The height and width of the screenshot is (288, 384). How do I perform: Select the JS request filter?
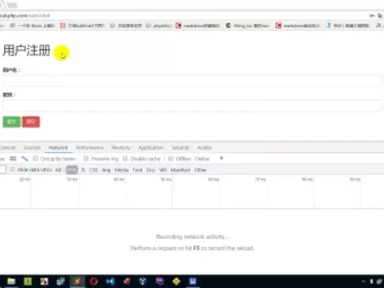(x=83, y=170)
